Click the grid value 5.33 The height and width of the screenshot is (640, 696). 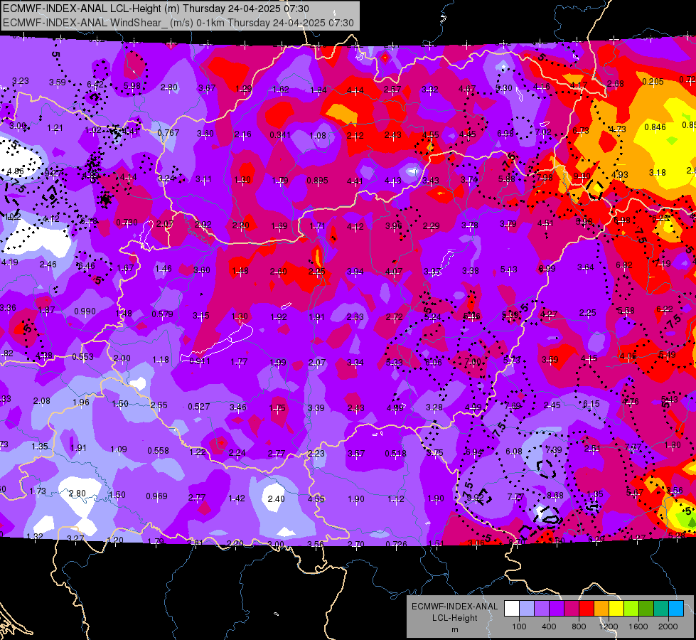coord(394,363)
